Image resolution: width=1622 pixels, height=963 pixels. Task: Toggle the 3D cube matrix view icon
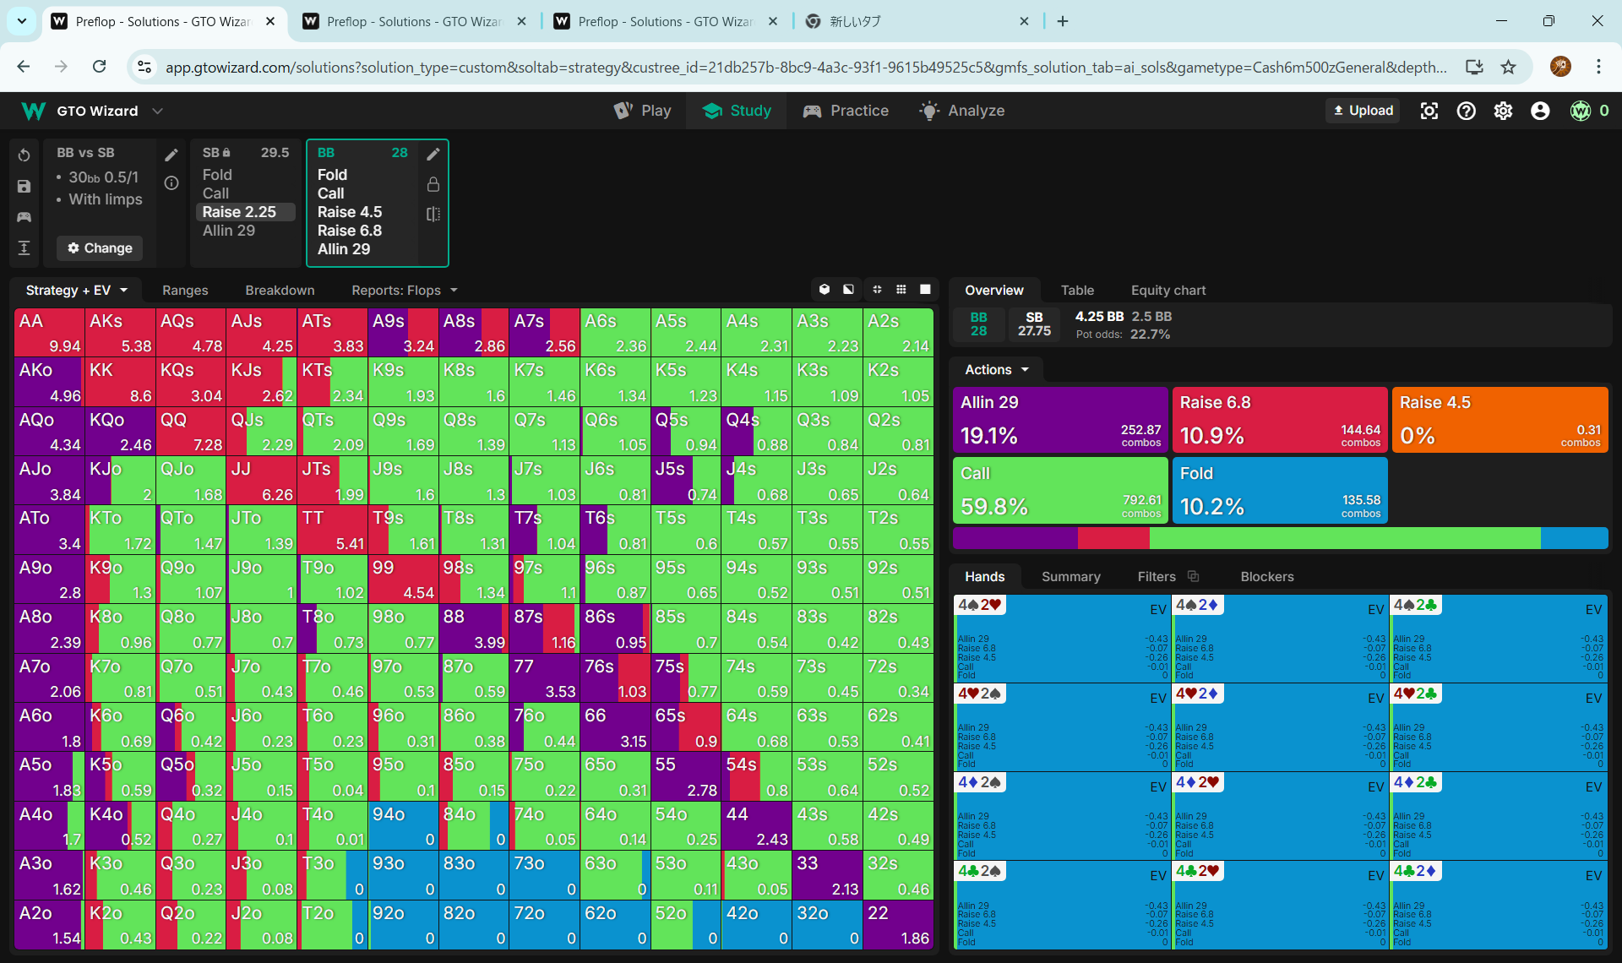[x=825, y=290]
